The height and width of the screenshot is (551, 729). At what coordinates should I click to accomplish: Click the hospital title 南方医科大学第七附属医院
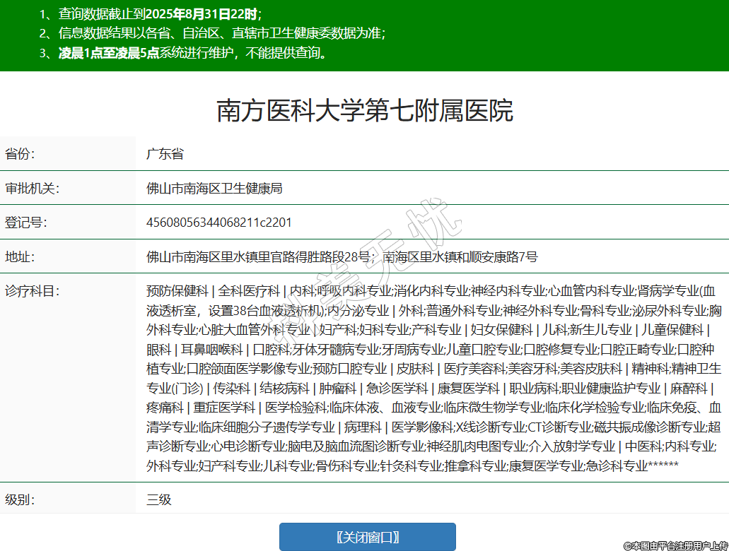click(x=364, y=110)
